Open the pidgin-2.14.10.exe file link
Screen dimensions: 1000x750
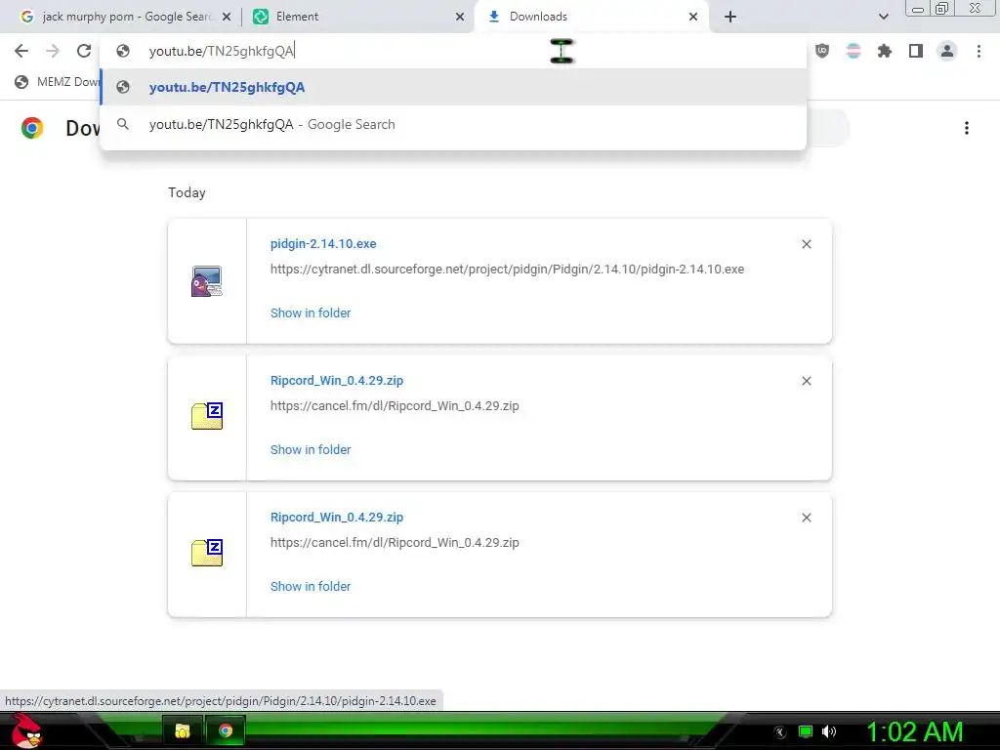point(323,243)
